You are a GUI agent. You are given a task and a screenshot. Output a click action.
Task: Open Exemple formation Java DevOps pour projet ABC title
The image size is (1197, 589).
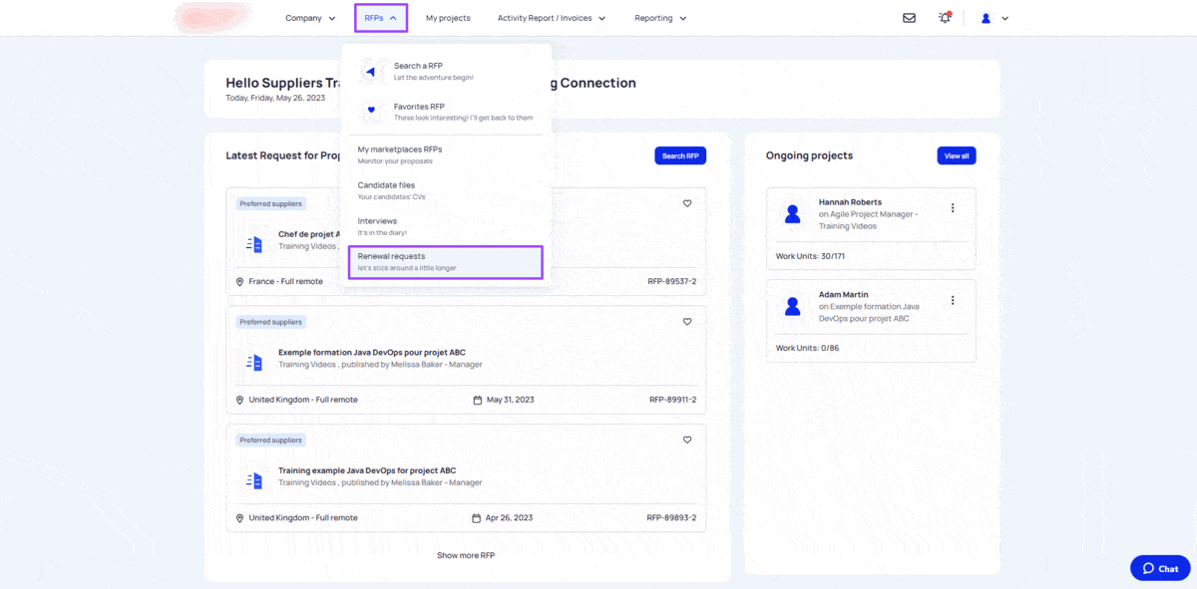[x=372, y=352]
